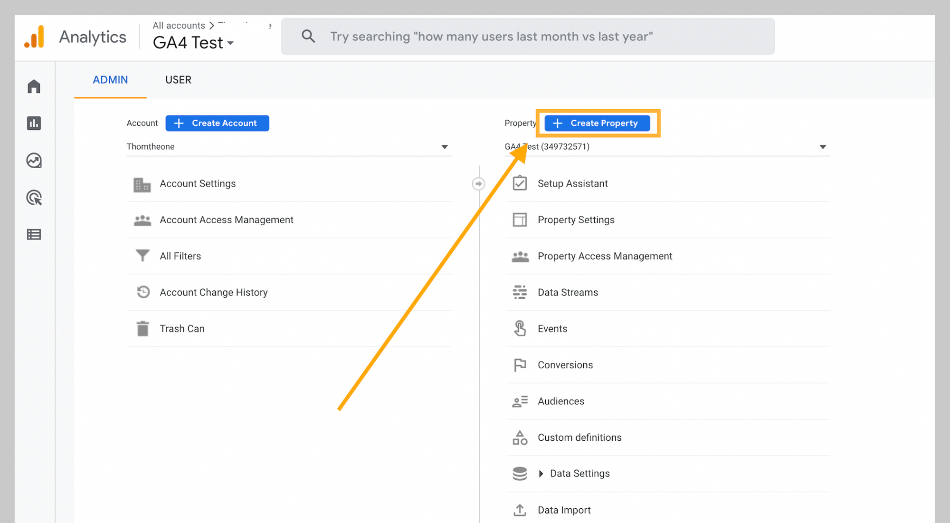Open Reports bar chart icon
Viewport: 950px width, 523px height.
[34, 124]
